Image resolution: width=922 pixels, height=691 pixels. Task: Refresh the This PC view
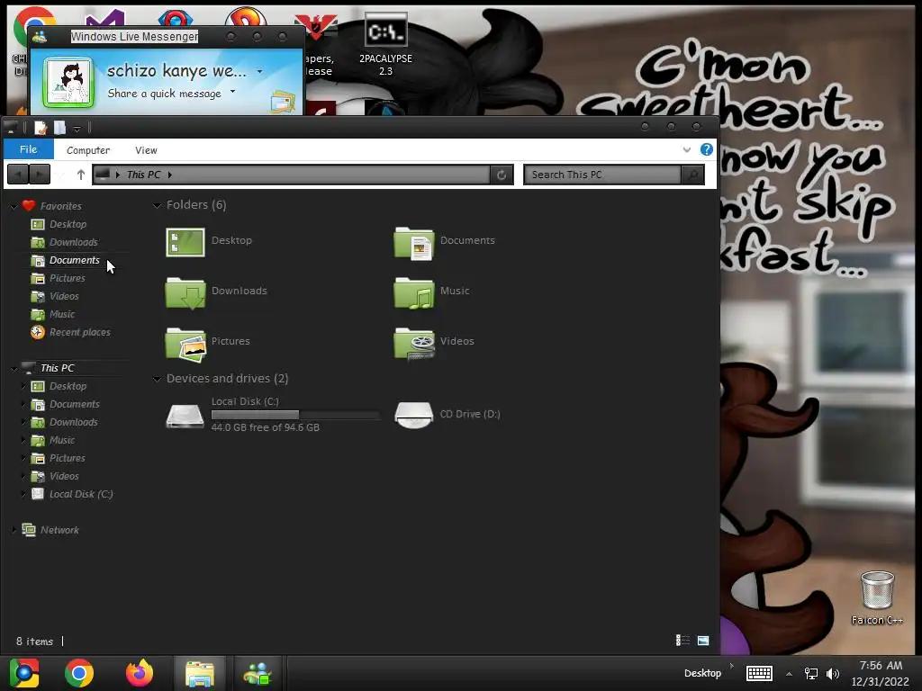point(502,175)
